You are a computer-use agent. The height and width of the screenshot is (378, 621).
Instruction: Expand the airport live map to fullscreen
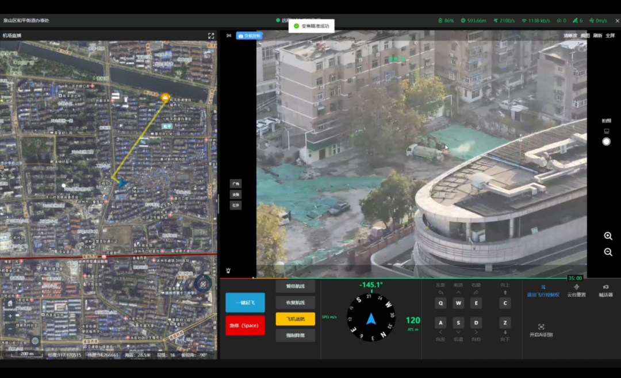click(211, 36)
